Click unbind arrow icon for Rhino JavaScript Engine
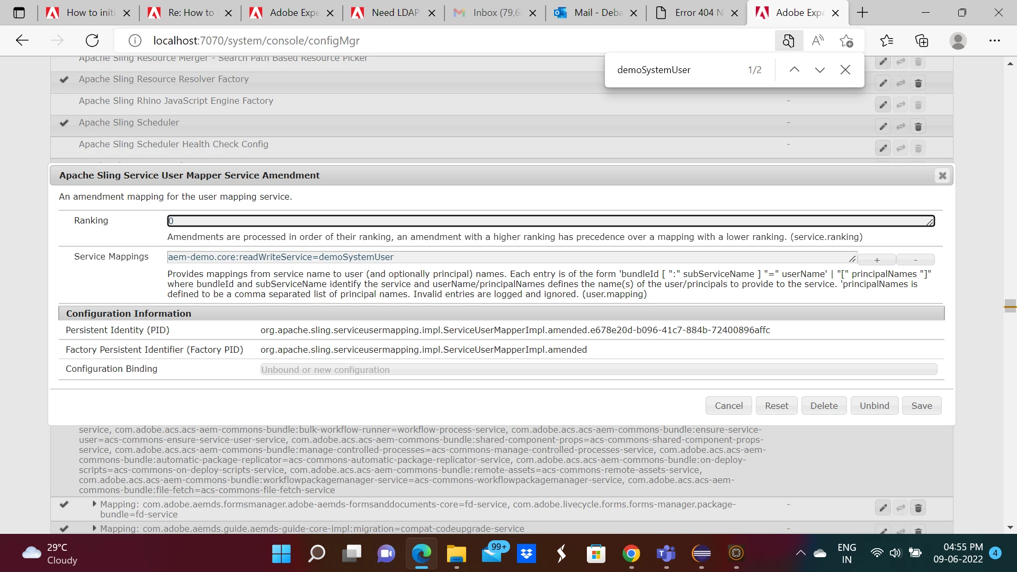This screenshot has width=1017, height=572. (x=900, y=105)
